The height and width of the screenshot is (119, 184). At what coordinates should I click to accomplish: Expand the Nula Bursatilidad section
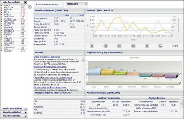click(x=25, y=116)
